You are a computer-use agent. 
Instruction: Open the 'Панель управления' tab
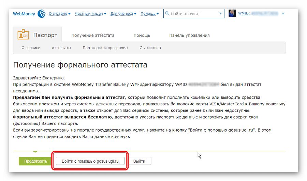coord(189,35)
